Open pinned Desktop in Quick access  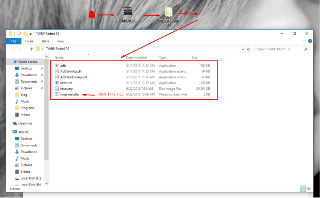(x=26, y=68)
